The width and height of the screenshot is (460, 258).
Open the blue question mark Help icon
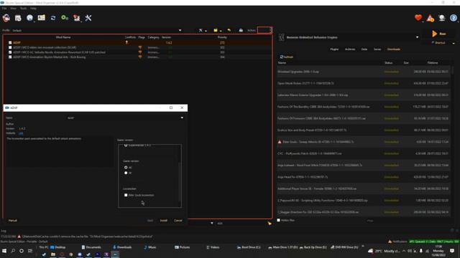pos(454,18)
